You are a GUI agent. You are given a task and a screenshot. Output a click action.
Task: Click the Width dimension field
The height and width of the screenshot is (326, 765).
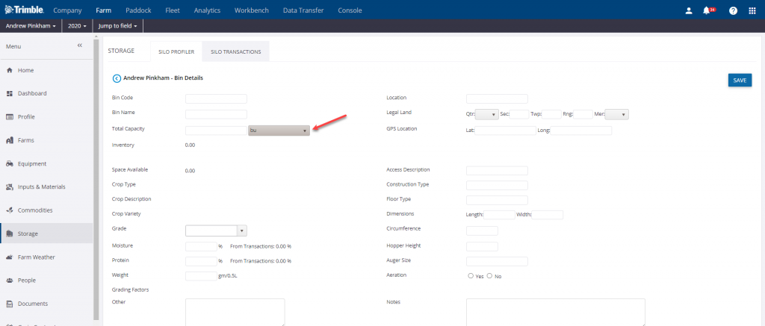pos(548,215)
